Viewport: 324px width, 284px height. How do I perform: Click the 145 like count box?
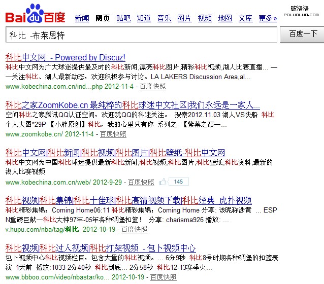(179, 182)
